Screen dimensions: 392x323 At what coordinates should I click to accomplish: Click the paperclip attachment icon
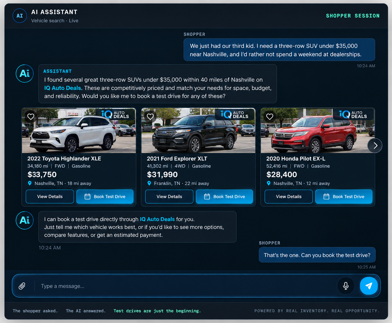click(x=22, y=286)
